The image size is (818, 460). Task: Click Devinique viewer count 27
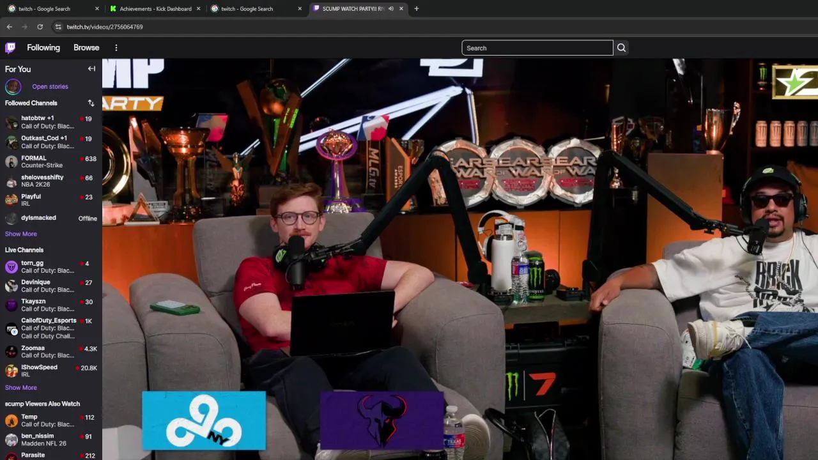pyautogui.click(x=87, y=282)
